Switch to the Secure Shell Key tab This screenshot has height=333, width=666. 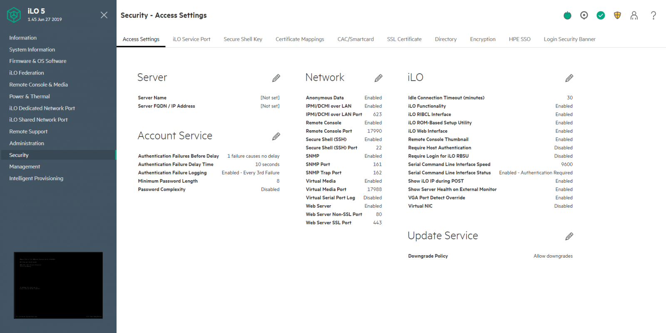[x=243, y=39]
